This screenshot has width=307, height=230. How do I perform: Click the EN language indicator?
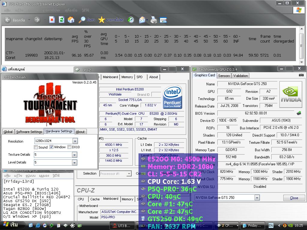[x=271, y=226]
